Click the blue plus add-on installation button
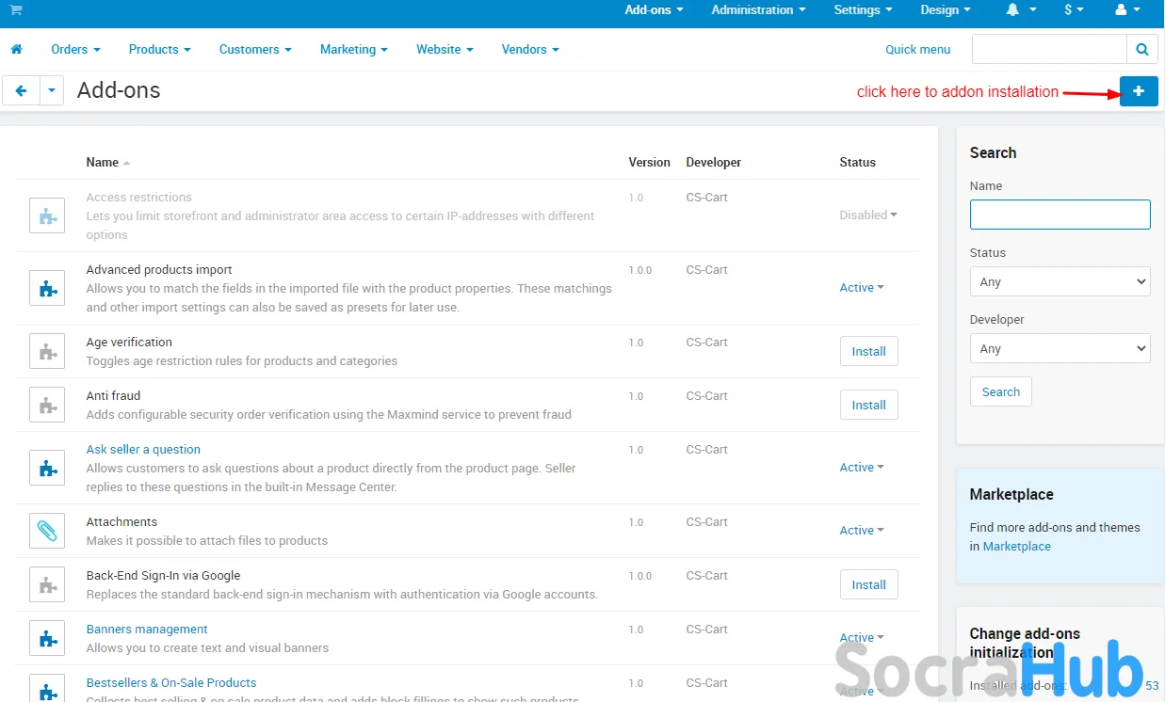Screen dimensions: 1165x702 (1138, 91)
